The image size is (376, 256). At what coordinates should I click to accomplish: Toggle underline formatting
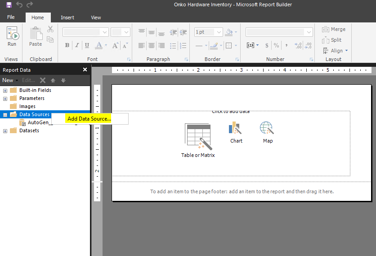point(87,45)
